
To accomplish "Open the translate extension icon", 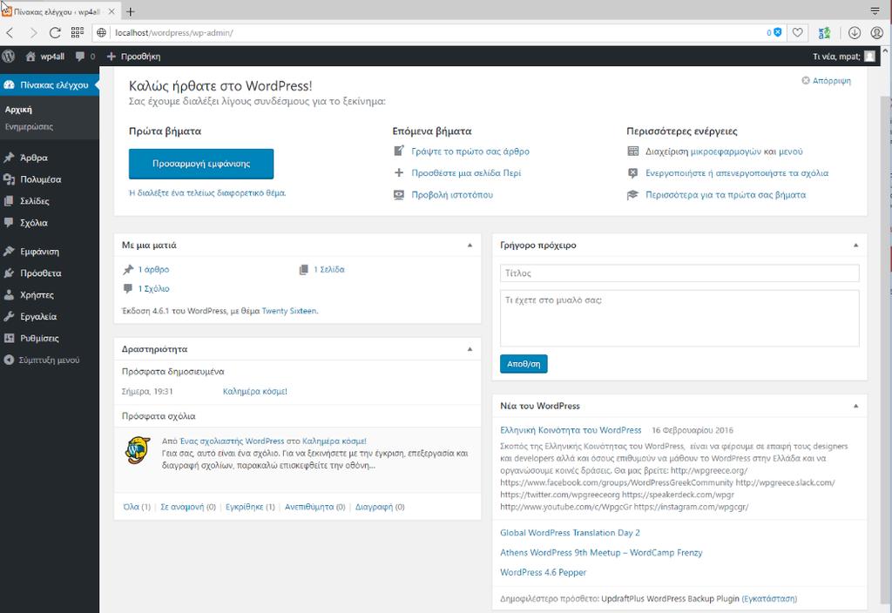I will click(x=824, y=33).
